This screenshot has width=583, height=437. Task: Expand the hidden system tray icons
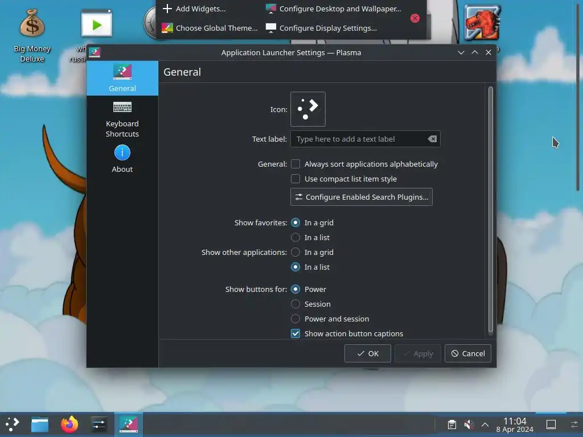(x=485, y=424)
